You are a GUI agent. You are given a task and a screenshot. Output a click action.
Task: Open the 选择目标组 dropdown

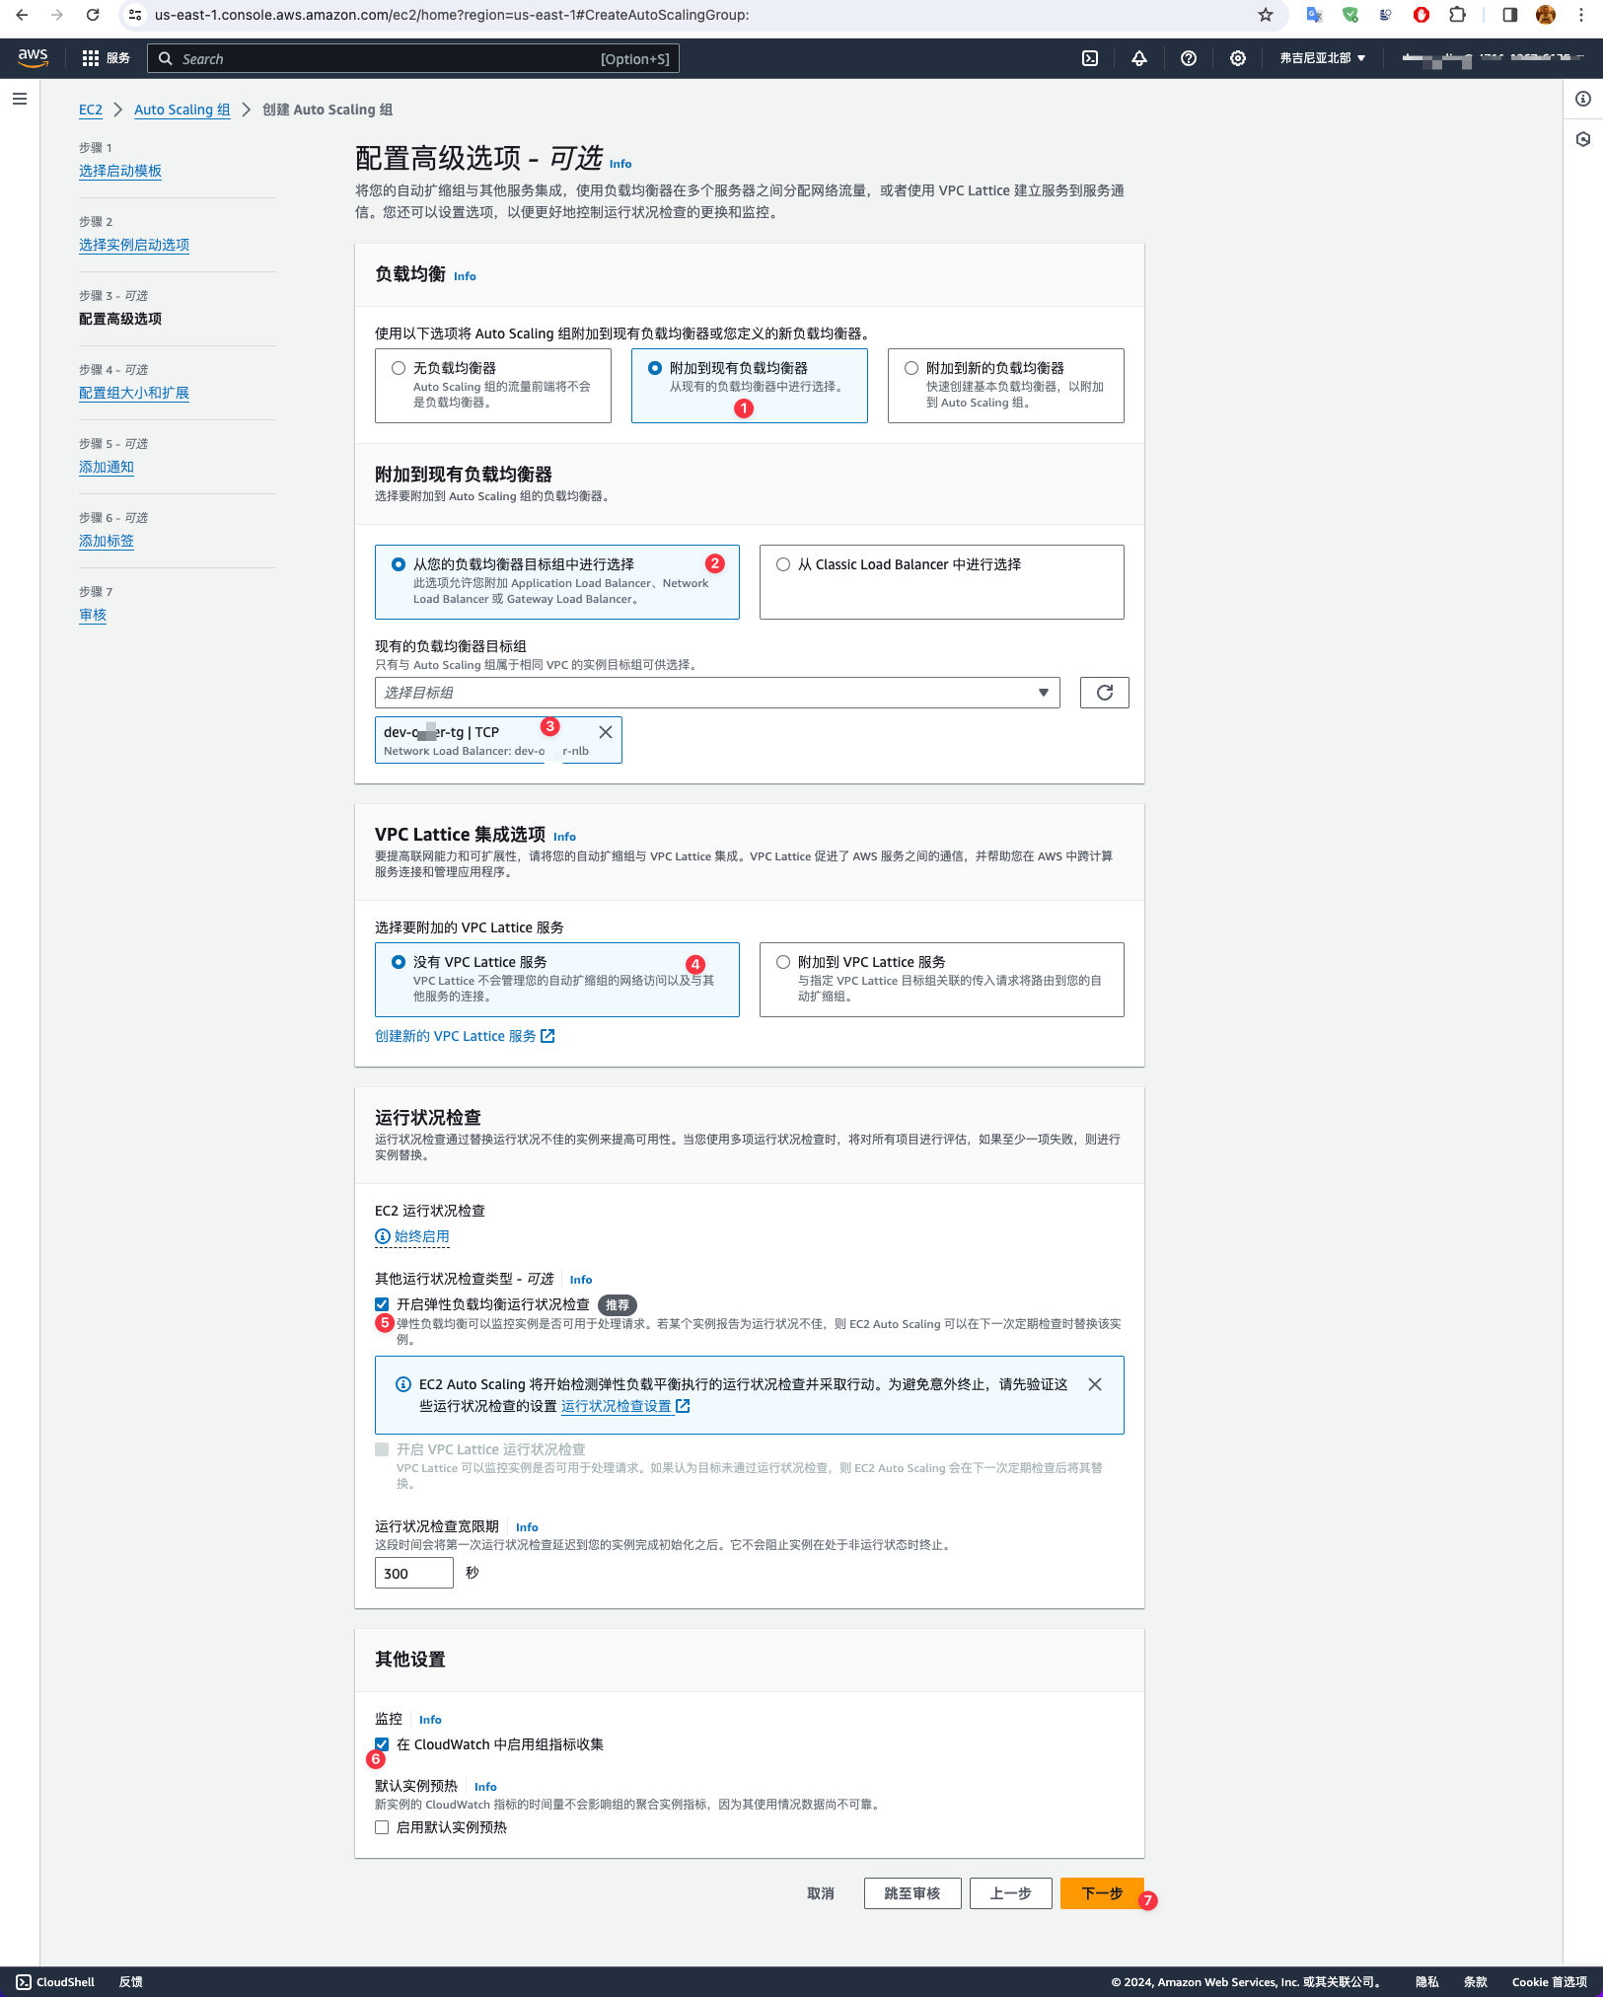[717, 693]
